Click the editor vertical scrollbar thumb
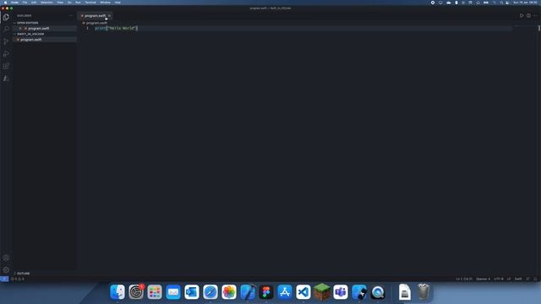 (539, 28)
